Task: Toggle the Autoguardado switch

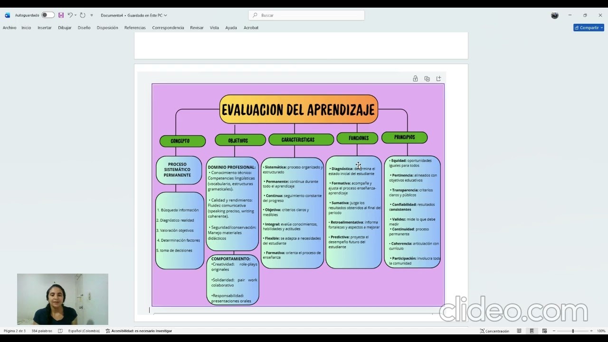Action: point(48,15)
